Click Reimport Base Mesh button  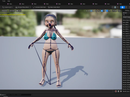pos(22,7)
